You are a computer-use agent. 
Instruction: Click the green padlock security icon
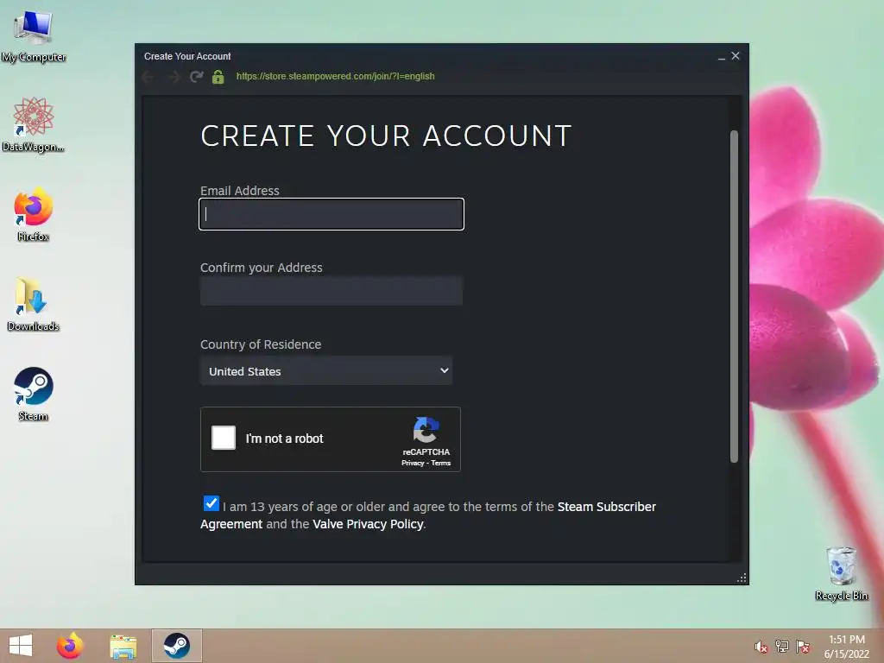pos(218,77)
